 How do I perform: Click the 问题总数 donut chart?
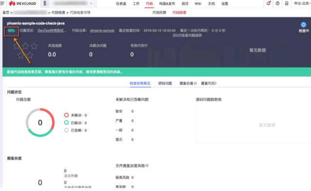coord(40,122)
